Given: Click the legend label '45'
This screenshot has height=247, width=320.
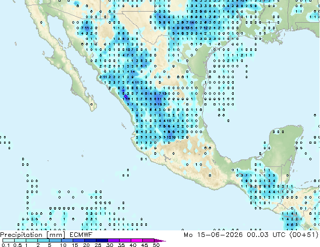Looking at the screenshot, I should (144, 245).
